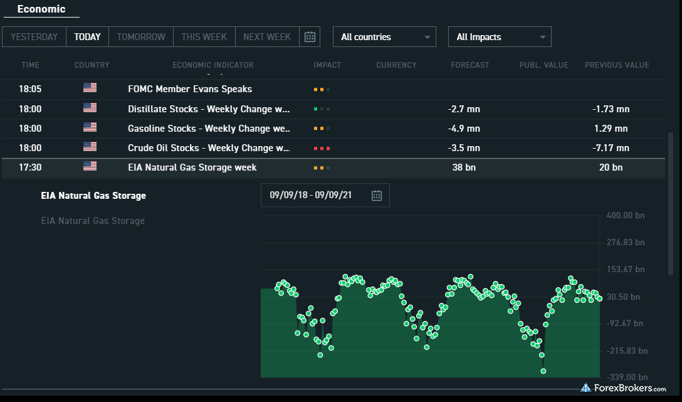This screenshot has height=402, width=682.
Task: Click the 09/09/18 - 09/09/21 date range field
Action: coord(311,195)
